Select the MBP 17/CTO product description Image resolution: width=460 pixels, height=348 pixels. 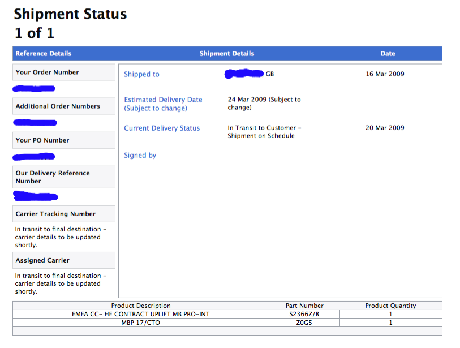pos(141,323)
